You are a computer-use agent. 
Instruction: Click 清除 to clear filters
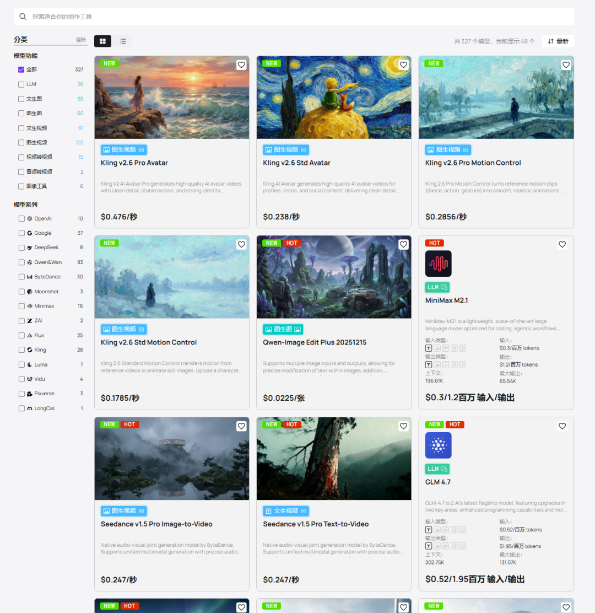[x=81, y=40]
